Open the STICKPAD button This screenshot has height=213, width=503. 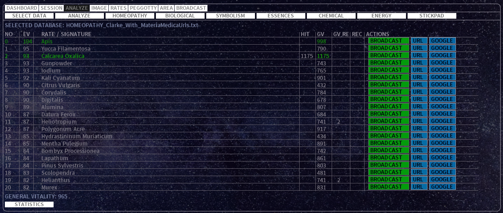pos(432,16)
